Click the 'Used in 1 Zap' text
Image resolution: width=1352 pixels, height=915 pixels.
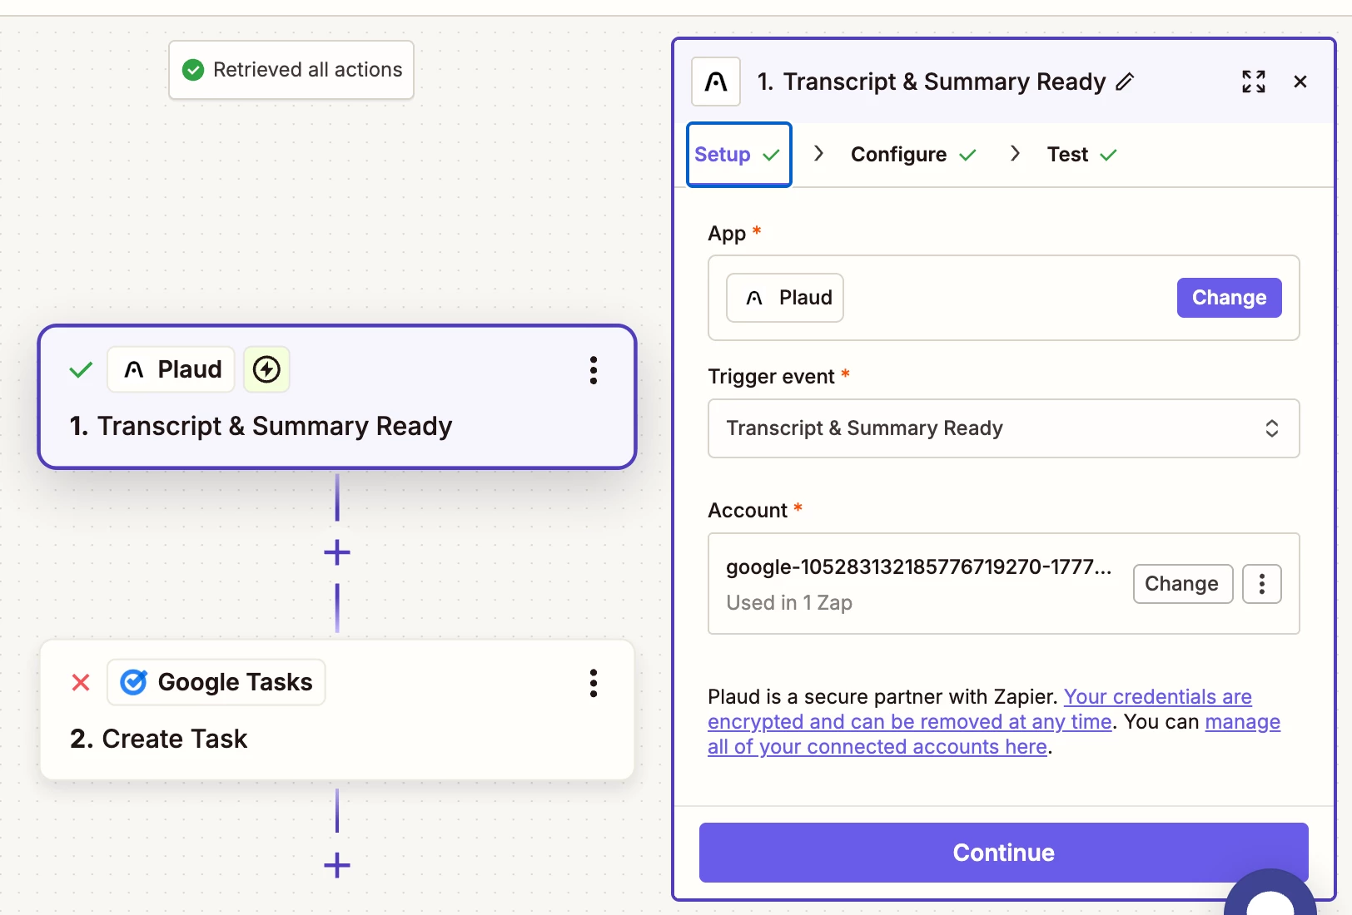(x=789, y=603)
